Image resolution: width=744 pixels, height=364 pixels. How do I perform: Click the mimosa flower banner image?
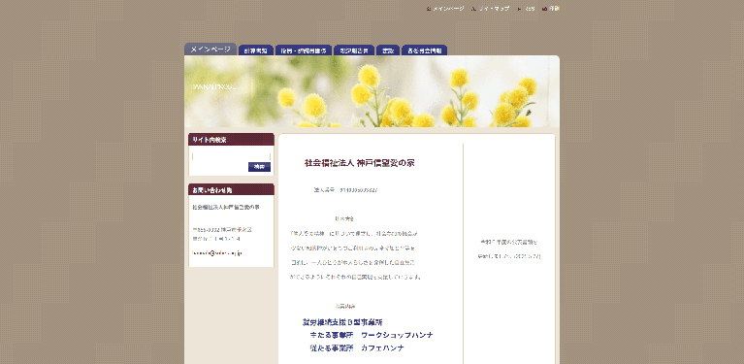[372, 91]
